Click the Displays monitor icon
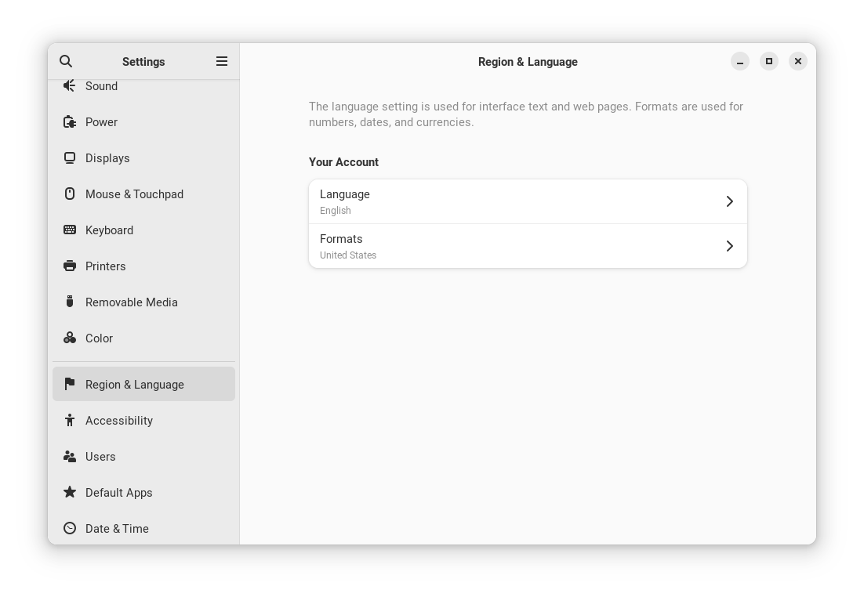 pyautogui.click(x=70, y=158)
